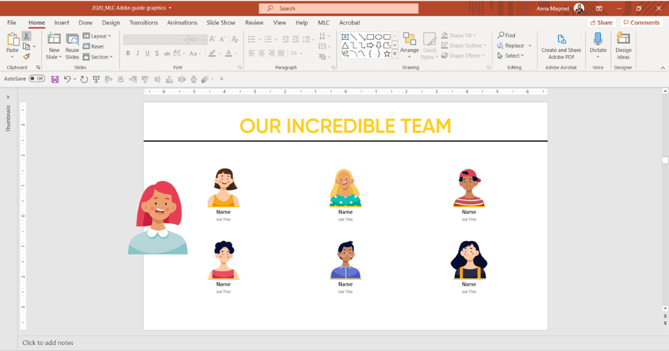This screenshot has width=669, height=351.
Task: Toggle Bold formatting
Action: (x=128, y=54)
